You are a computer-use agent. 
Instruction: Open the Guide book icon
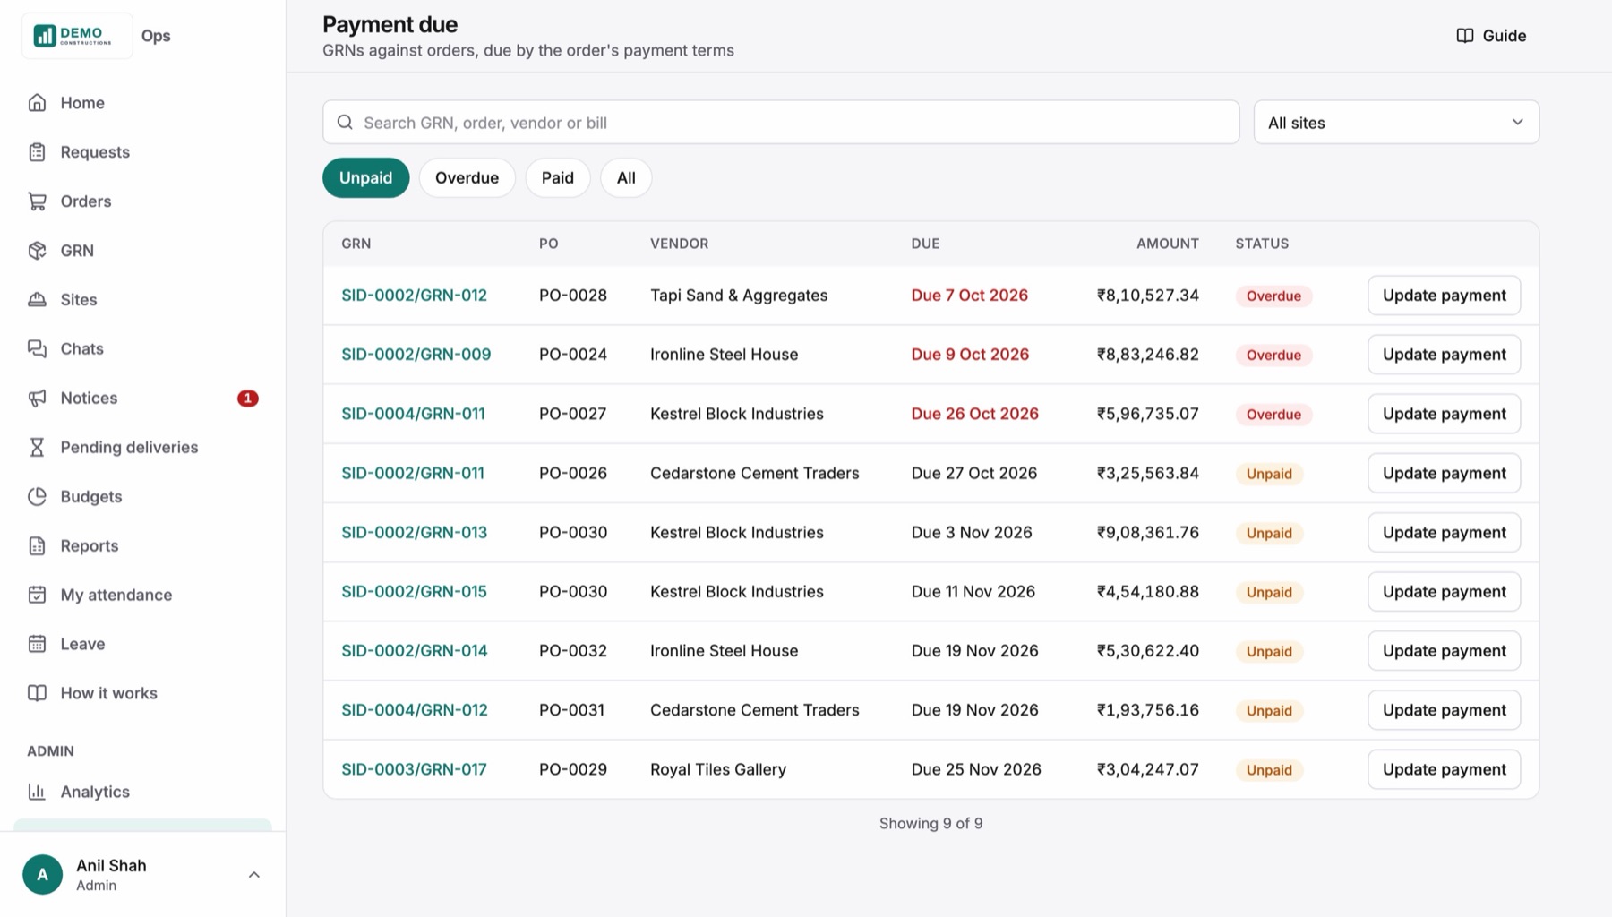[1465, 36]
